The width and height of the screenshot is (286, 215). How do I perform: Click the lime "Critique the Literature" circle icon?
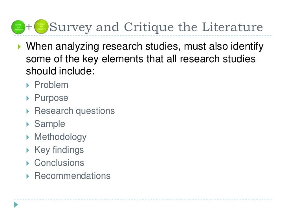click(x=42, y=26)
